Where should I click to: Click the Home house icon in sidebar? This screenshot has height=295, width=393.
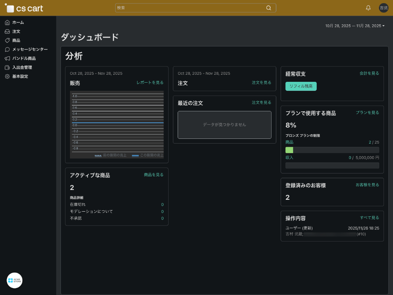[7, 22]
